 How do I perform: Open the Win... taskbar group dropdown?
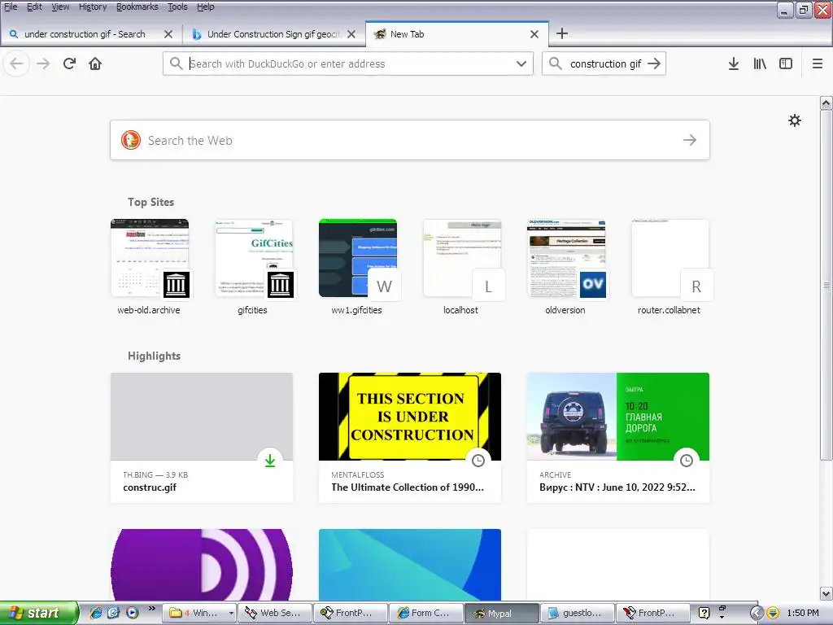coord(231,614)
